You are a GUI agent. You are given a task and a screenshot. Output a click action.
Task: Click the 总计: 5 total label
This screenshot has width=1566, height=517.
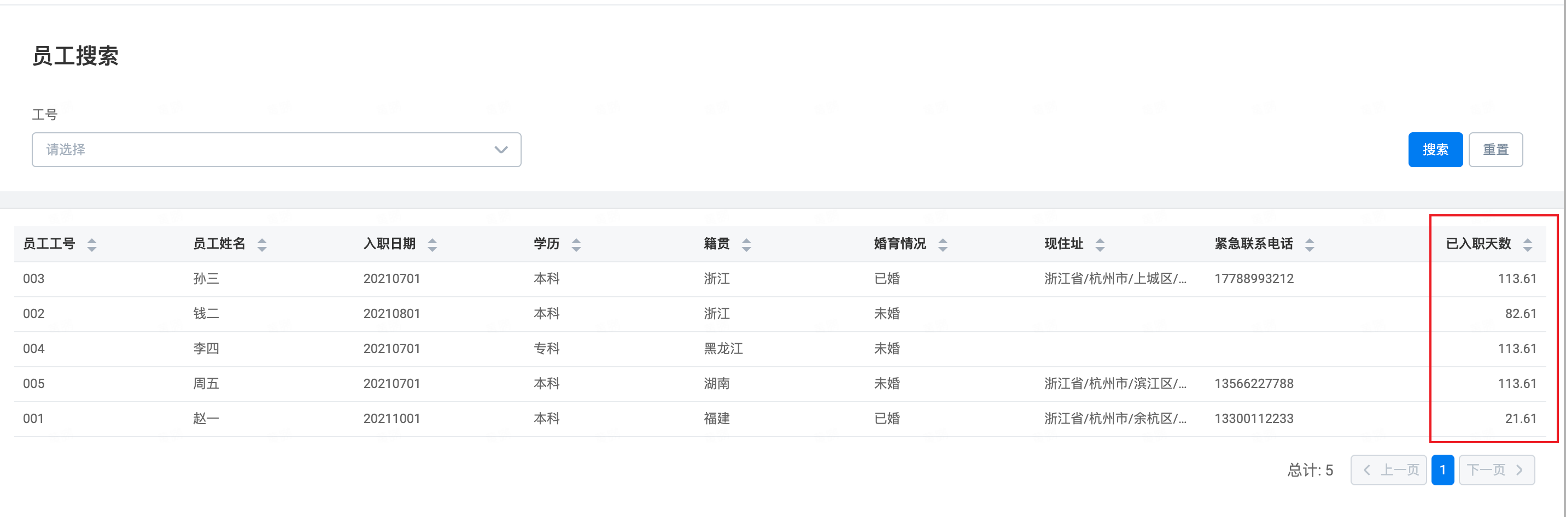[1310, 470]
